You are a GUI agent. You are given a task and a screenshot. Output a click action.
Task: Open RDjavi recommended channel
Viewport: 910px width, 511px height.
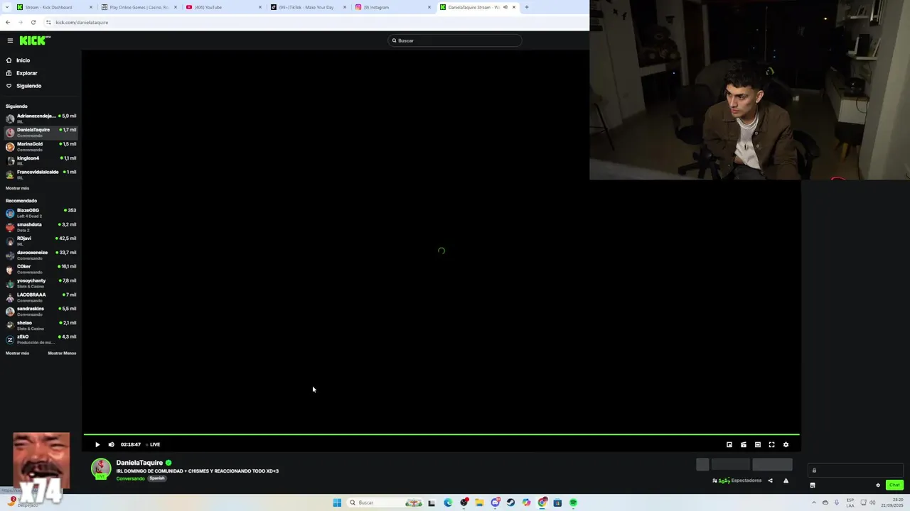tap(41, 241)
